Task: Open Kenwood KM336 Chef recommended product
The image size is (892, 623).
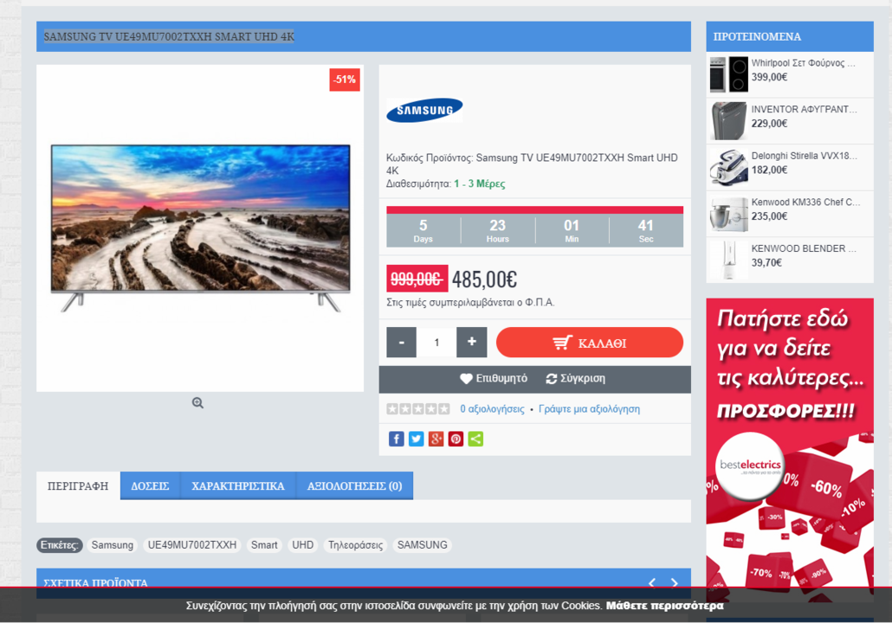Action: tap(805, 202)
